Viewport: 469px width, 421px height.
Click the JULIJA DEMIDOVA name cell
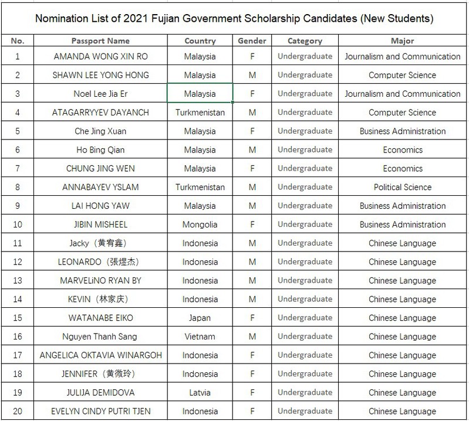coord(100,393)
